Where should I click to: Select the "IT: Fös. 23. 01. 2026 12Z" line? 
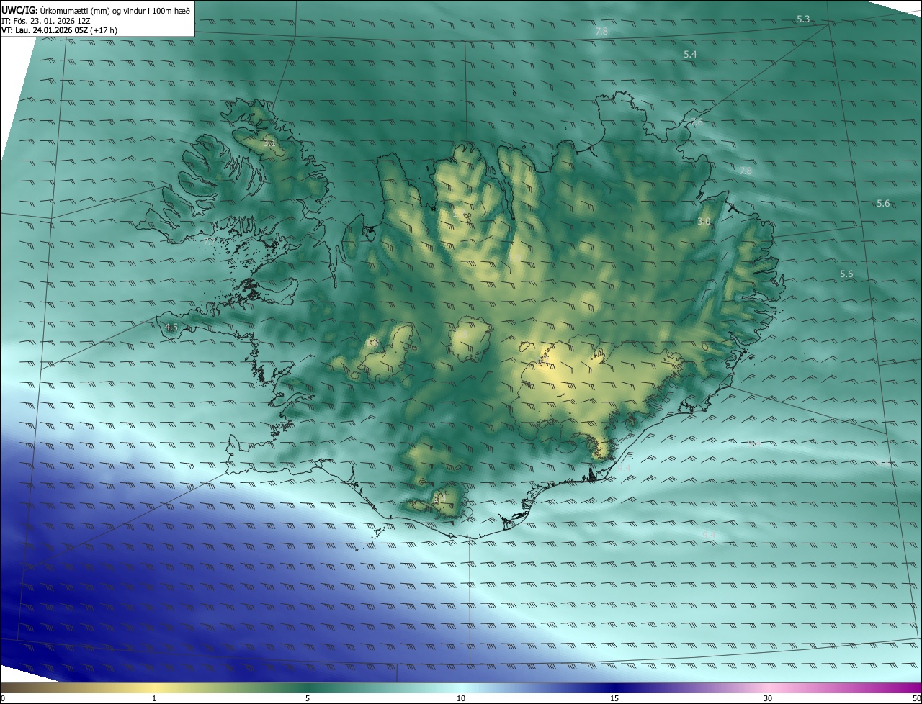click(45, 20)
